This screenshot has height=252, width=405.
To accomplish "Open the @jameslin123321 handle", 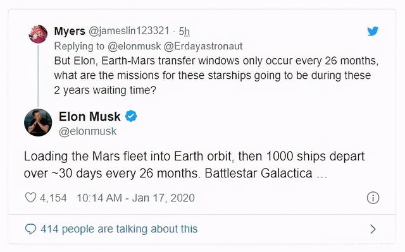I will pos(129,31).
